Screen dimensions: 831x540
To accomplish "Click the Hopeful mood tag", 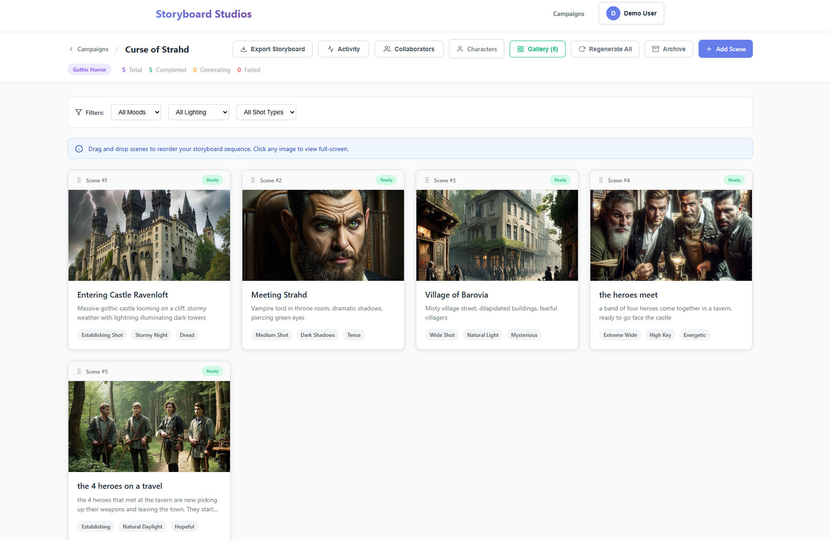I will pyautogui.click(x=185, y=527).
